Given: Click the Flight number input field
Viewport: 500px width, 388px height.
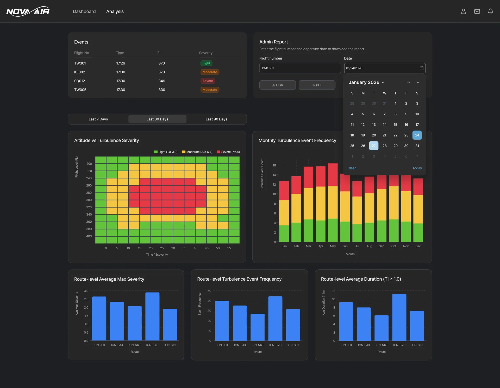Looking at the screenshot, I should coord(300,68).
